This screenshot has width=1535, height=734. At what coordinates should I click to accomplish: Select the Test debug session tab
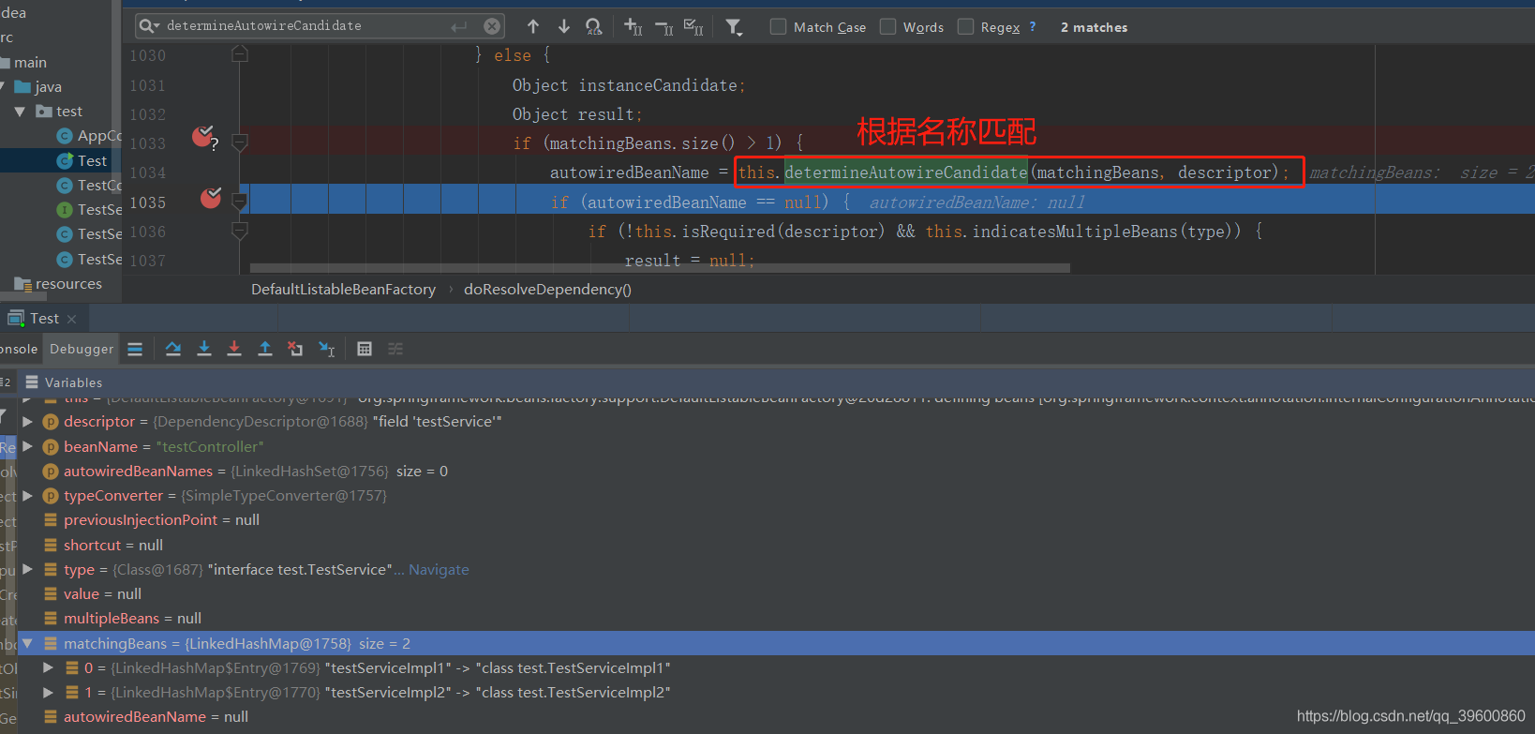(44, 319)
